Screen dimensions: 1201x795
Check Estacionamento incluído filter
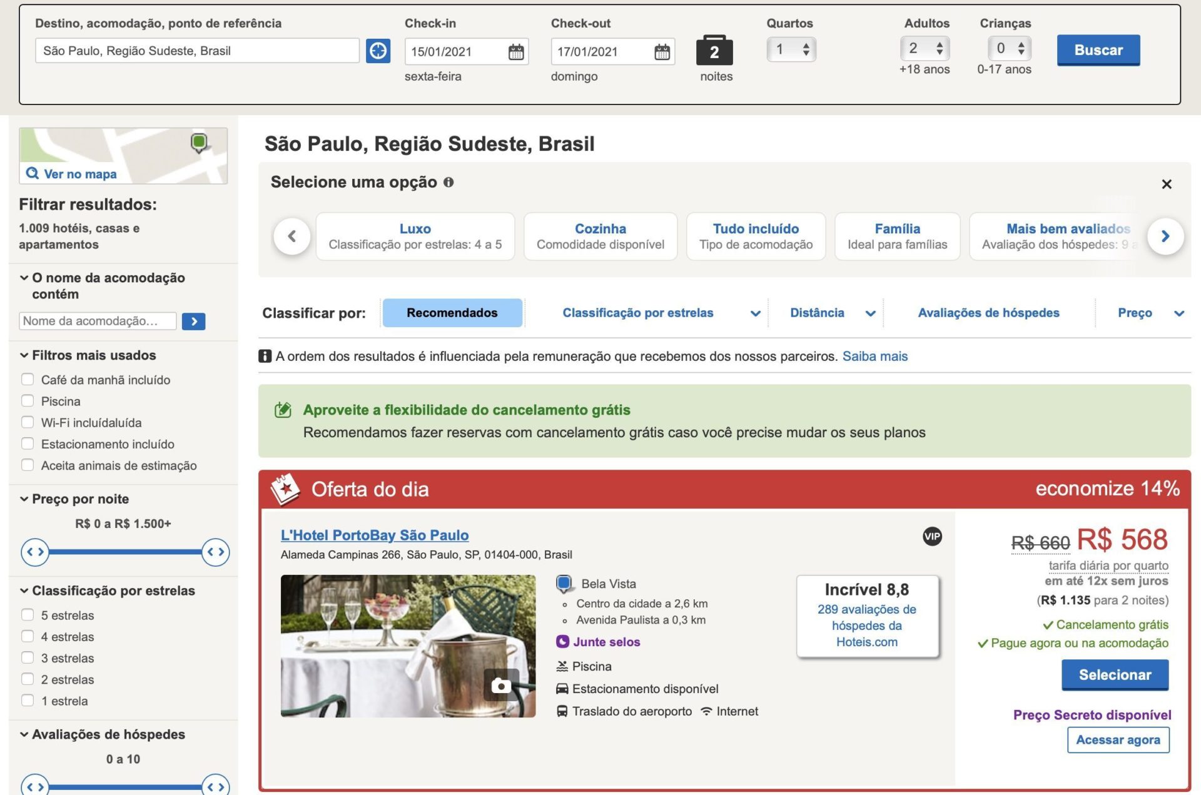pyautogui.click(x=28, y=443)
